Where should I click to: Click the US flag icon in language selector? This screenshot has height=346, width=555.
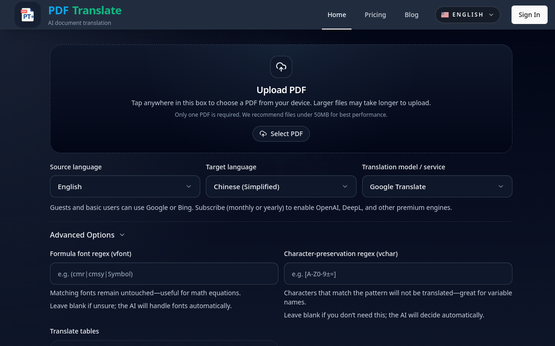coord(445,15)
